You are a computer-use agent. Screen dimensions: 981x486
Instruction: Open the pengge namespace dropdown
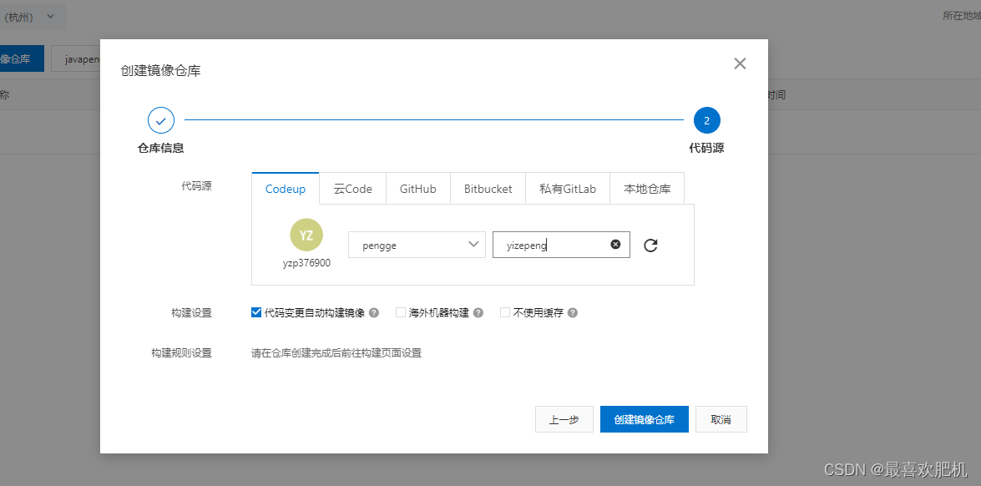[417, 245]
